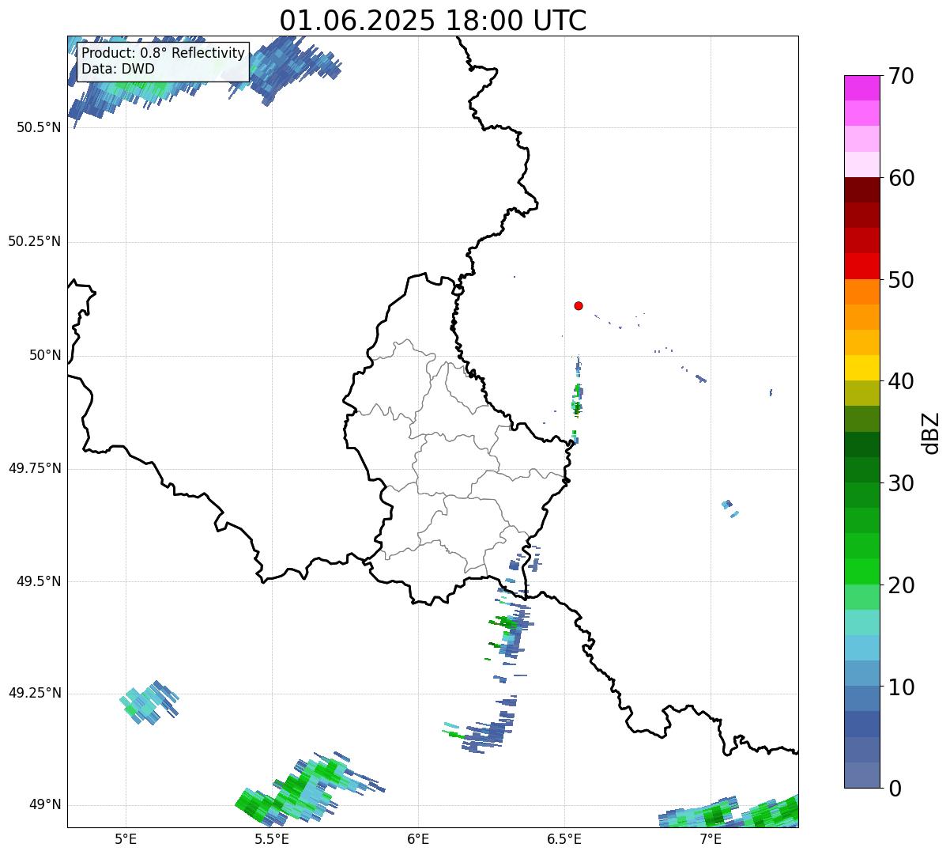The width and height of the screenshot is (950, 855).
Task: Click the 5°E longitude label
Action: (126, 838)
